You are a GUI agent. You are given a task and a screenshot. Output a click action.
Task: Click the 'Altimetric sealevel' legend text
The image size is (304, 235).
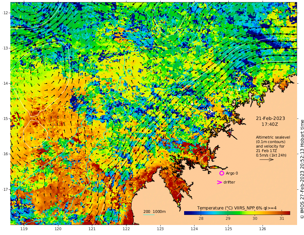click(x=273, y=137)
